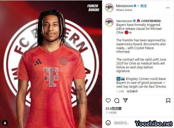Click the Yoozhibo.net watermark
174x128 pixels.
tap(154, 124)
